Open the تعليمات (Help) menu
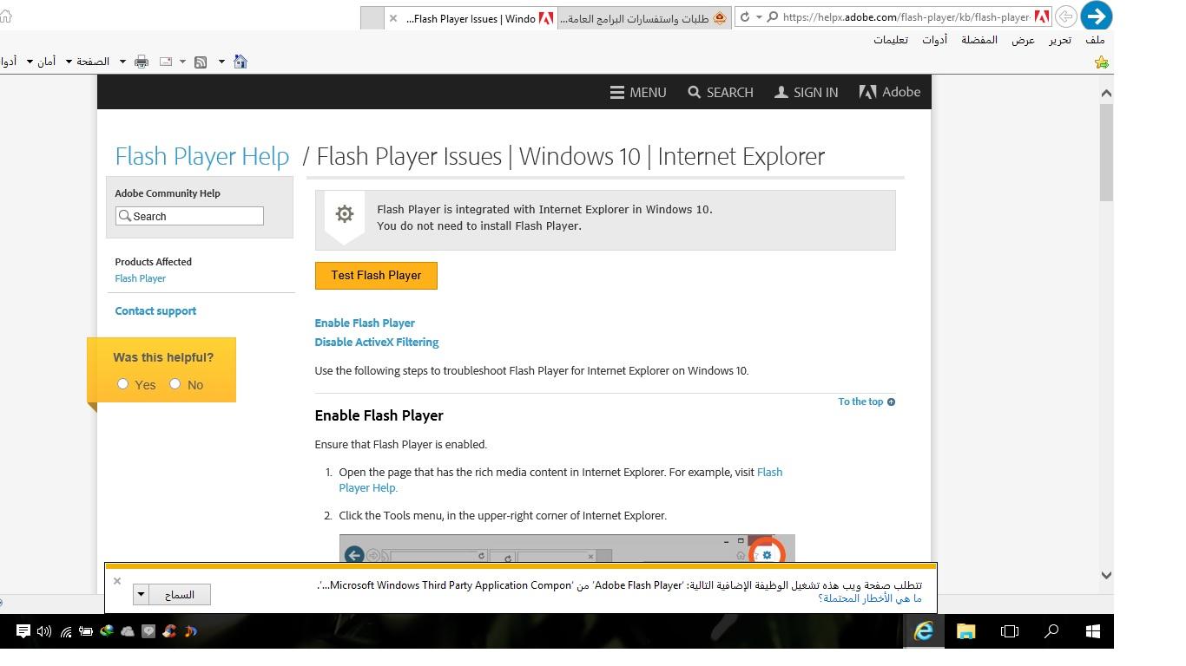 [891, 40]
